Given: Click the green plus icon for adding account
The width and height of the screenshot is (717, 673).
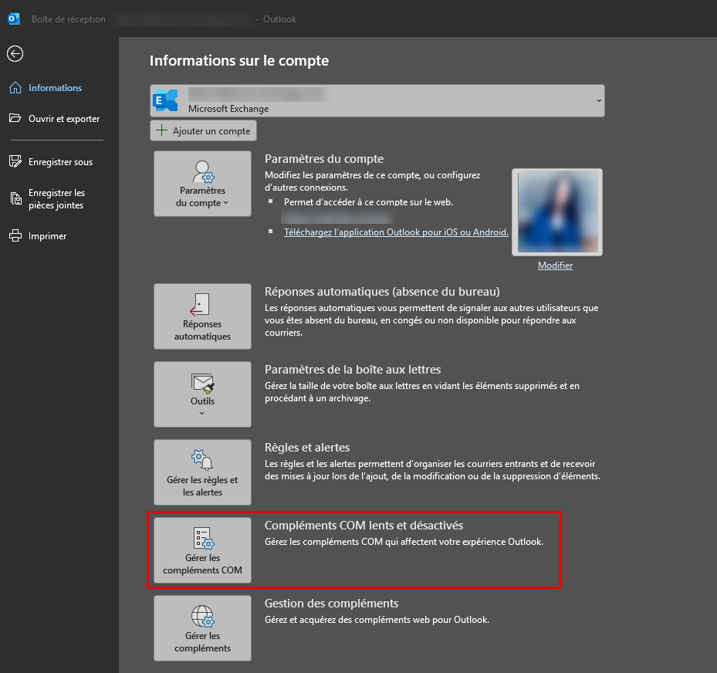Looking at the screenshot, I should tap(161, 130).
